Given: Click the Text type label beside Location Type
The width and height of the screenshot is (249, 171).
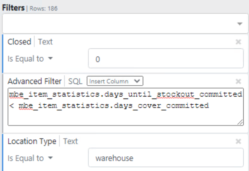Looking at the screenshot, I should click(70, 142).
